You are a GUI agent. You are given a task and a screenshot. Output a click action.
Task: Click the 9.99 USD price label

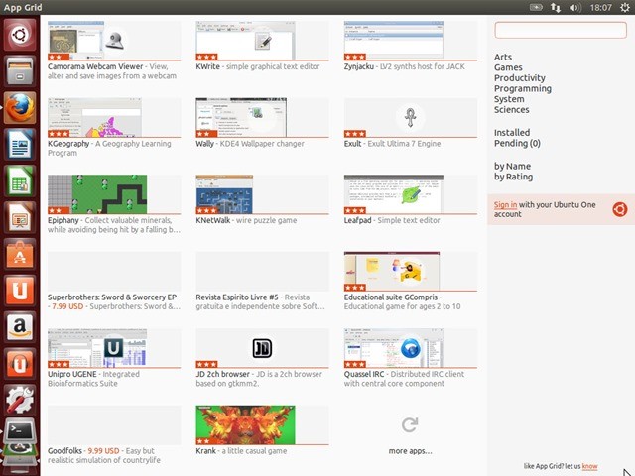[103, 451]
